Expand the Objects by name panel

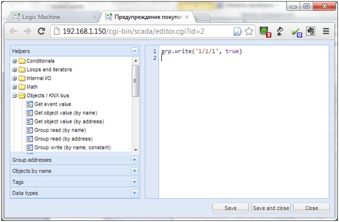(134, 171)
